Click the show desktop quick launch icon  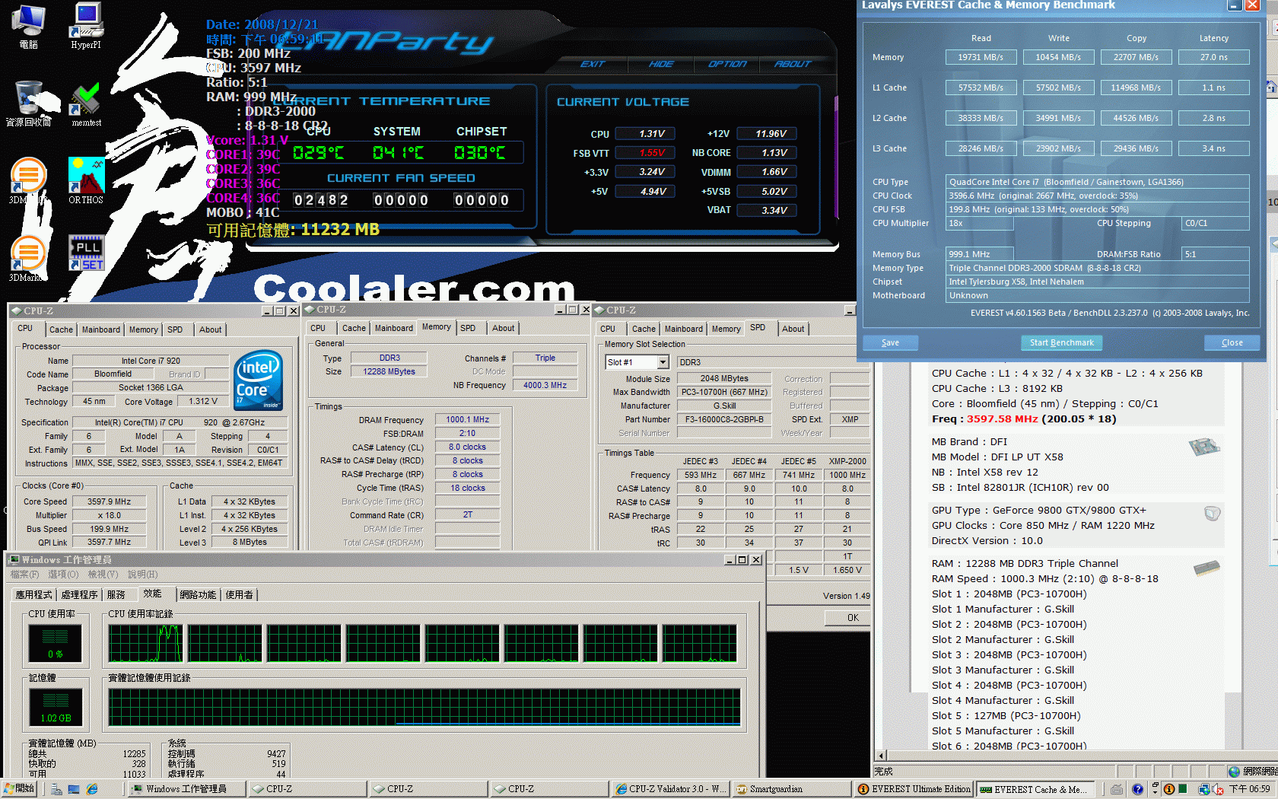pyautogui.click(x=74, y=789)
